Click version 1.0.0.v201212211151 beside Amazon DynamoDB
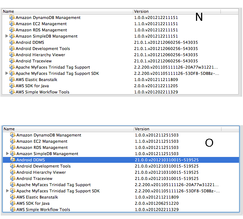The width and height of the screenshot is (243, 219). pyautogui.click(x=156, y=18)
